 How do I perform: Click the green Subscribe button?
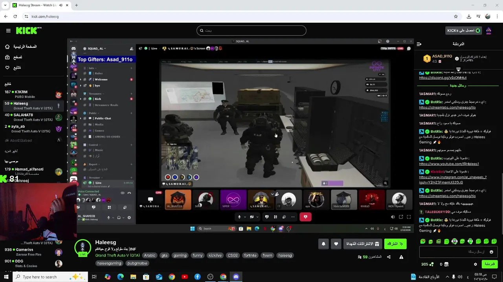395,244
